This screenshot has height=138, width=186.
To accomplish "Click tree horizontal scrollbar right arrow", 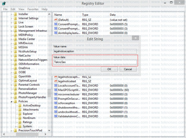I will 45,134.
